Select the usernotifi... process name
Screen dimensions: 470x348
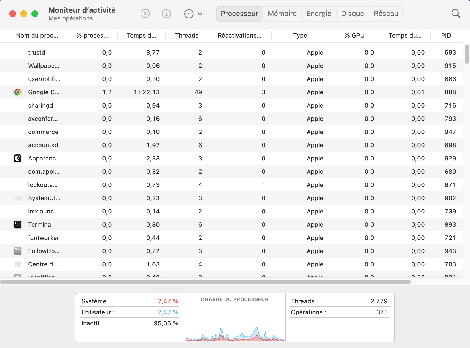[x=44, y=79]
